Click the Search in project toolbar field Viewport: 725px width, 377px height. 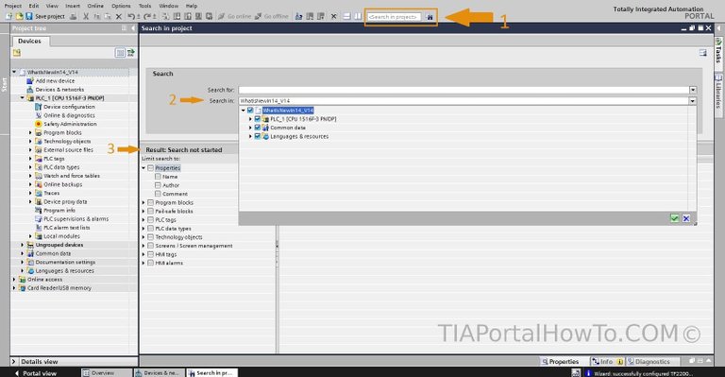(395, 17)
